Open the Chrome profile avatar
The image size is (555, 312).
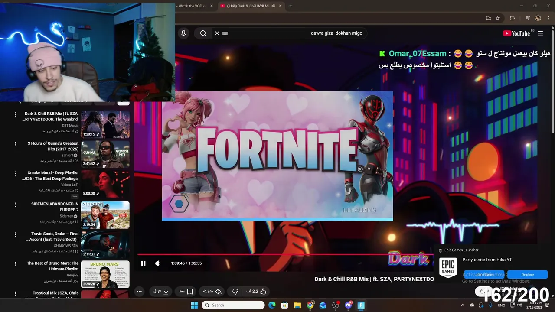pos(538,18)
